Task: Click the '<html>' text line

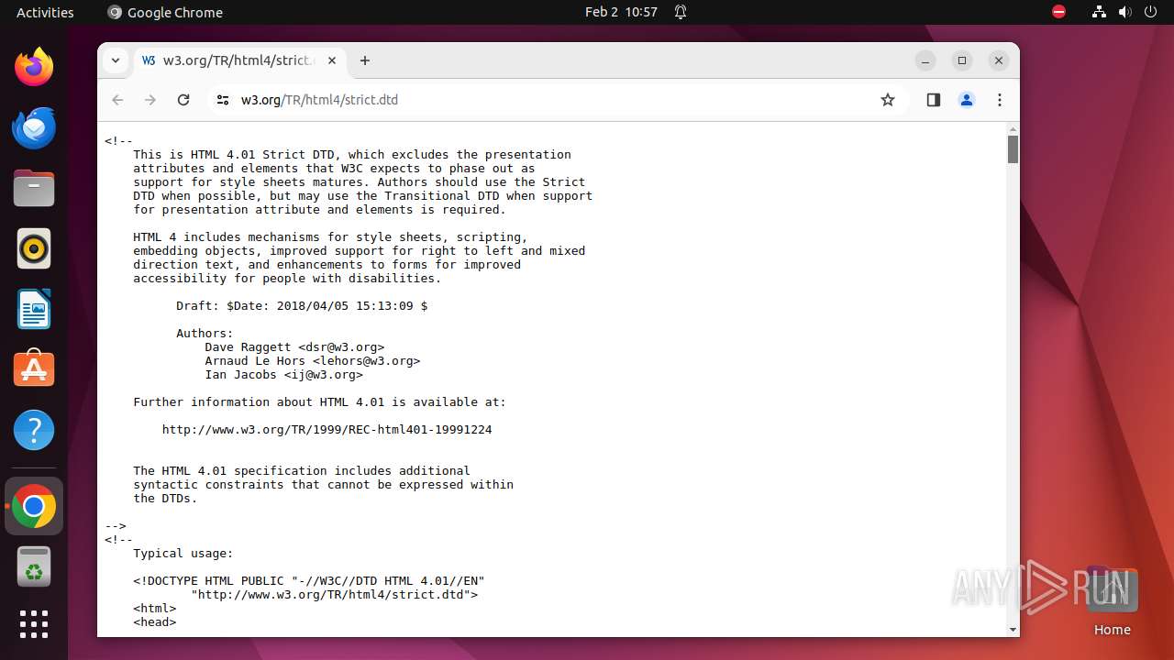Action: (x=155, y=609)
